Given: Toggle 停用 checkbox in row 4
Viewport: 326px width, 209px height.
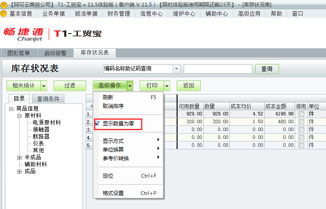Looking at the screenshot, I should pyautogui.click(x=301, y=138).
